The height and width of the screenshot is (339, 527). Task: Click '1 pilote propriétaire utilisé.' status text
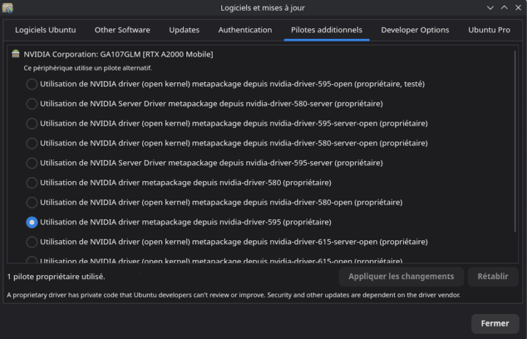click(x=56, y=276)
